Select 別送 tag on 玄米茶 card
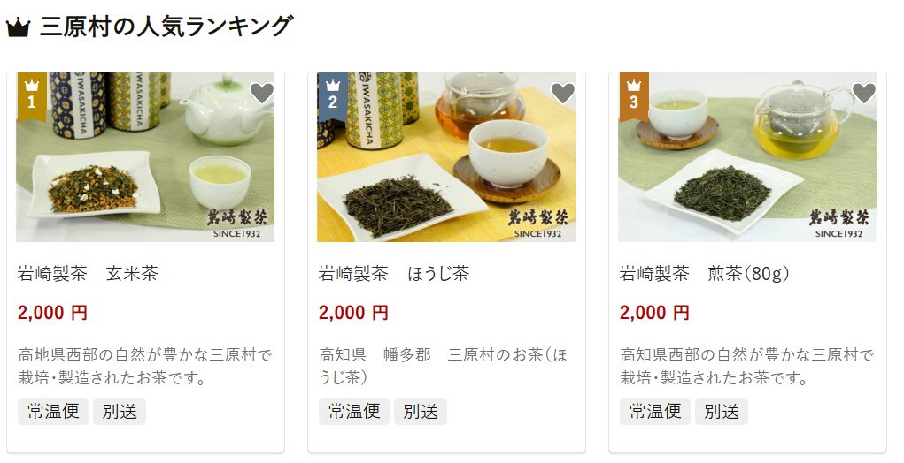 tap(120, 412)
